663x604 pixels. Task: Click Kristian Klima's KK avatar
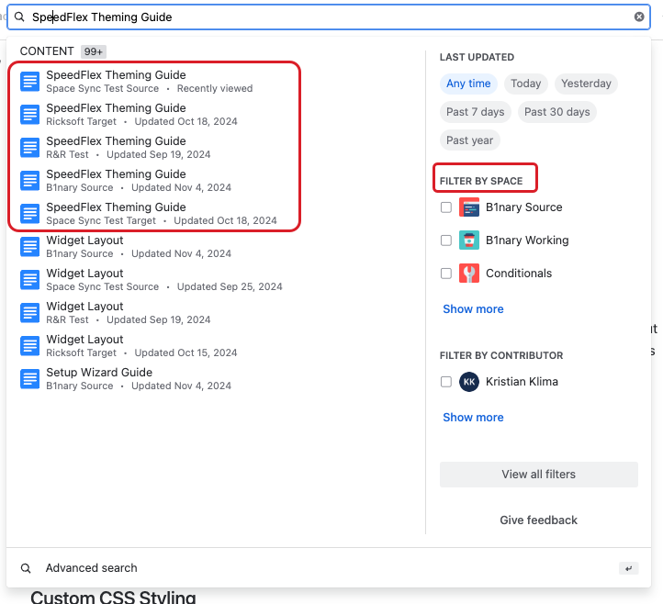pyautogui.click(x=469, y=382)
